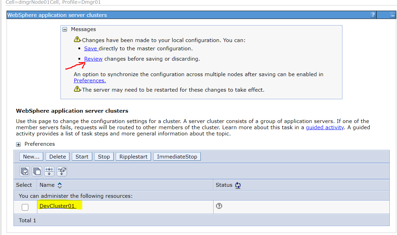Viewport: 397px width, 235px height.
Task: Minimize the clusters portlet via dash icon
Action: pyautogui.click(x=393, y=16)
